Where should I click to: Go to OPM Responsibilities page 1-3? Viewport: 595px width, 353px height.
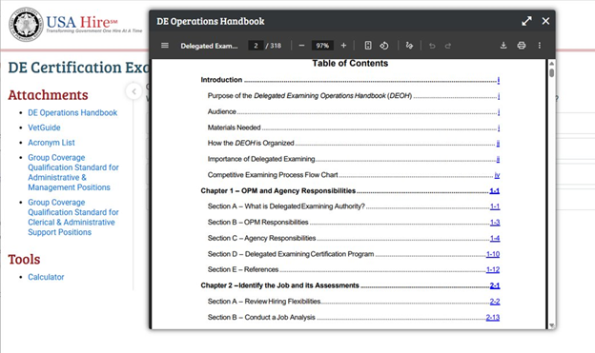pos(495,223)
